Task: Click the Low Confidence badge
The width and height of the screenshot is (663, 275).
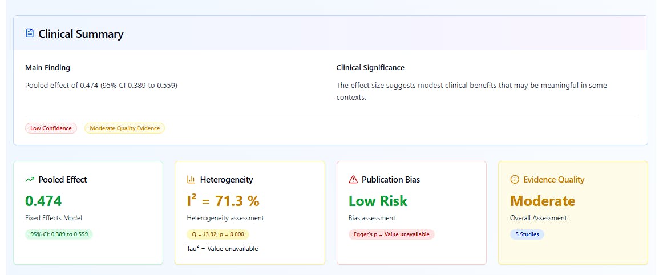Action: (51, 128)
